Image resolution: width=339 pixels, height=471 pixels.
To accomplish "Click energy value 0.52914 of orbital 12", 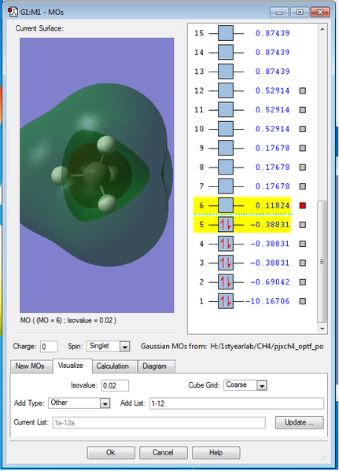I will (273, 90).
